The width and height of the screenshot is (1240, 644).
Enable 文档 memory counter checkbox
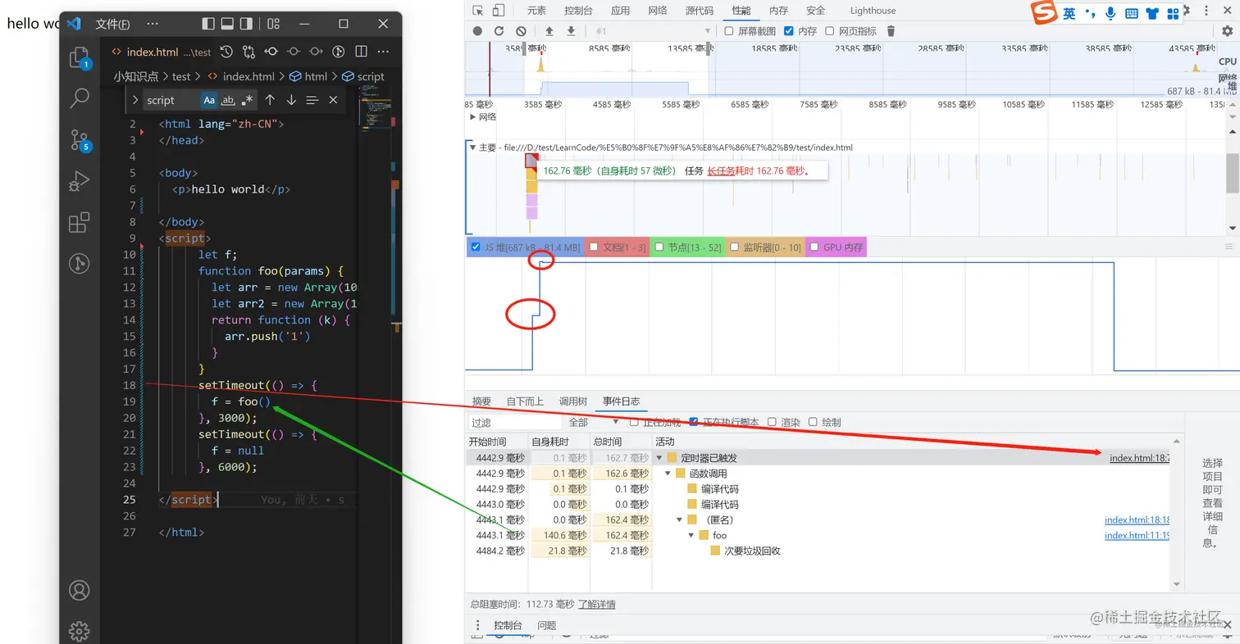click(594, 247)
